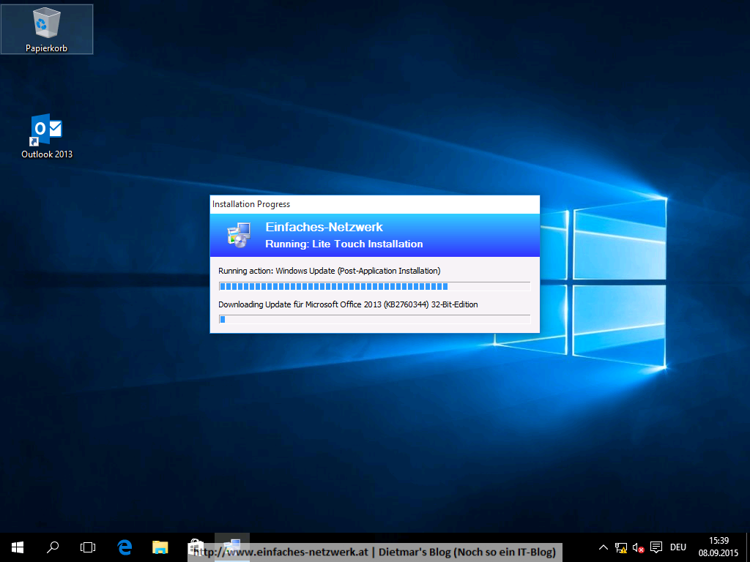Image resolution: width=750 pixels, height=562 pixels.
Task: Open taskbar search magnifier
Action: [x=53, y=547]
